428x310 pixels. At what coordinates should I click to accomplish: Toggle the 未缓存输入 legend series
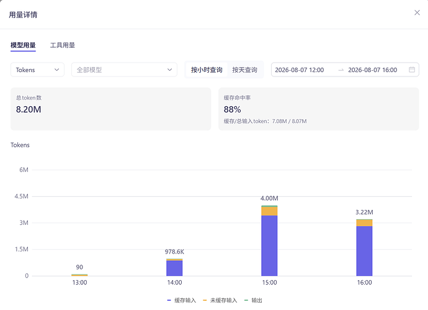click(x=220, y=300)
